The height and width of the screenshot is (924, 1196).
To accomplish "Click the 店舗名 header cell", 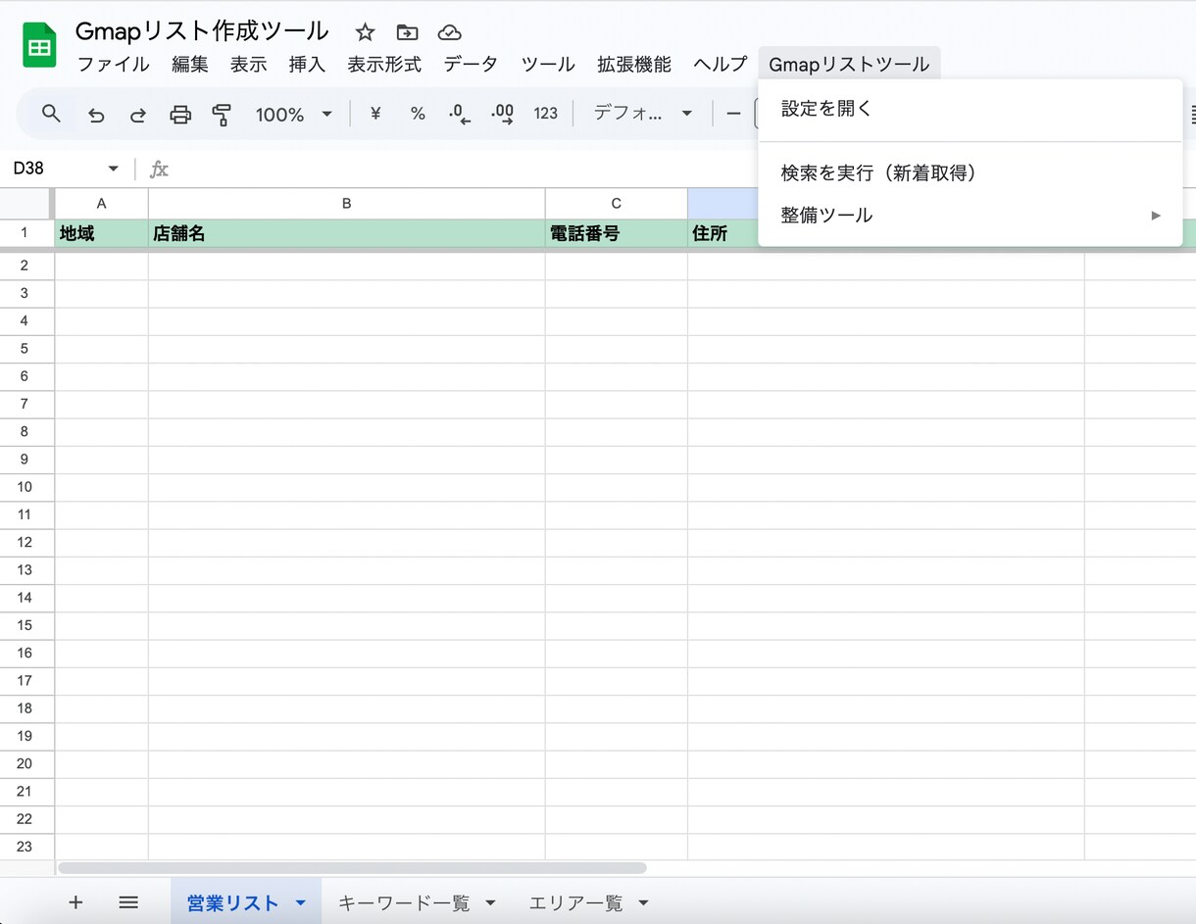I will click(346, 233).
